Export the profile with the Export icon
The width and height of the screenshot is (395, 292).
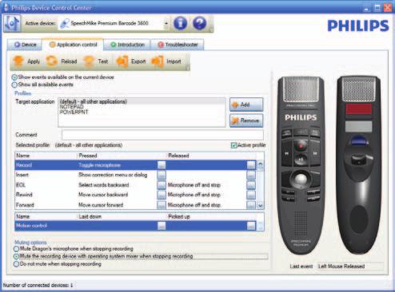pyautogui.click(x=122, y=61)
